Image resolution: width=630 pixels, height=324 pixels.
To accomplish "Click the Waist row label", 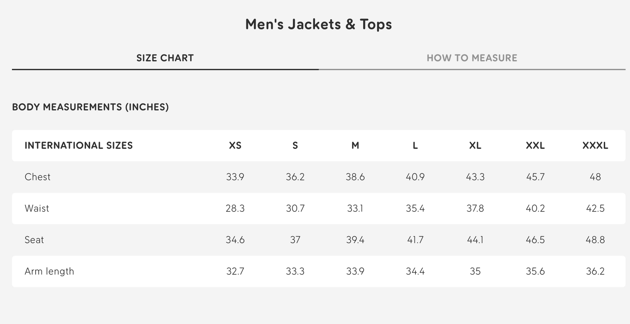I will tap(37, 208).
